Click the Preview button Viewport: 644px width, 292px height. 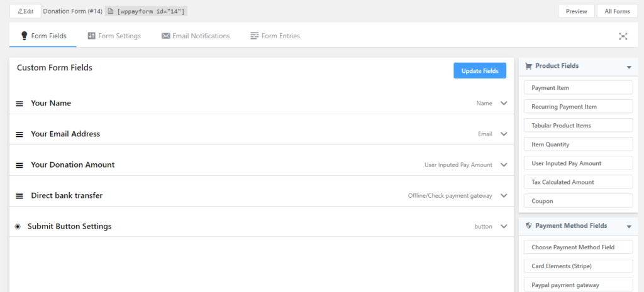click(x=576, y=11)
